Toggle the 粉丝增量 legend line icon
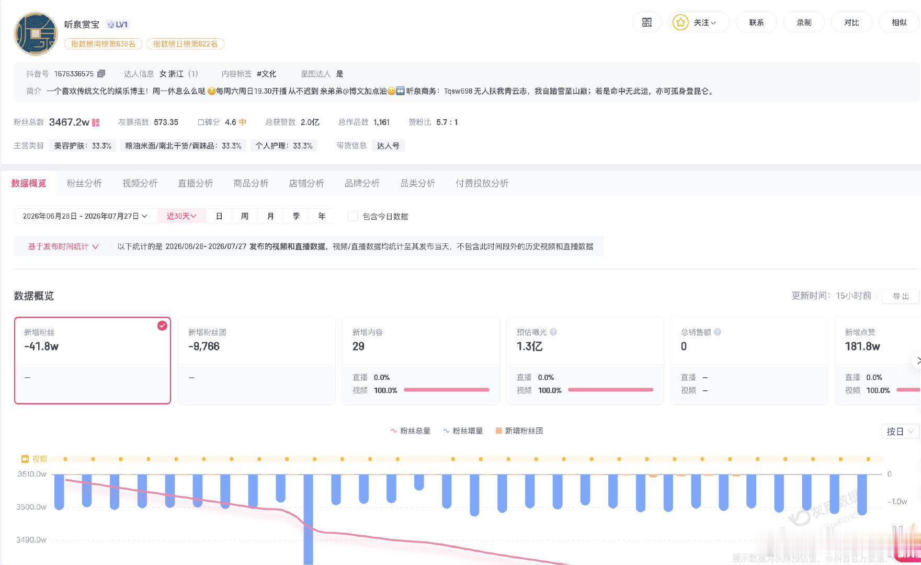Image resolution: width=921 pixels, height=565 pixels. point(446,431)
